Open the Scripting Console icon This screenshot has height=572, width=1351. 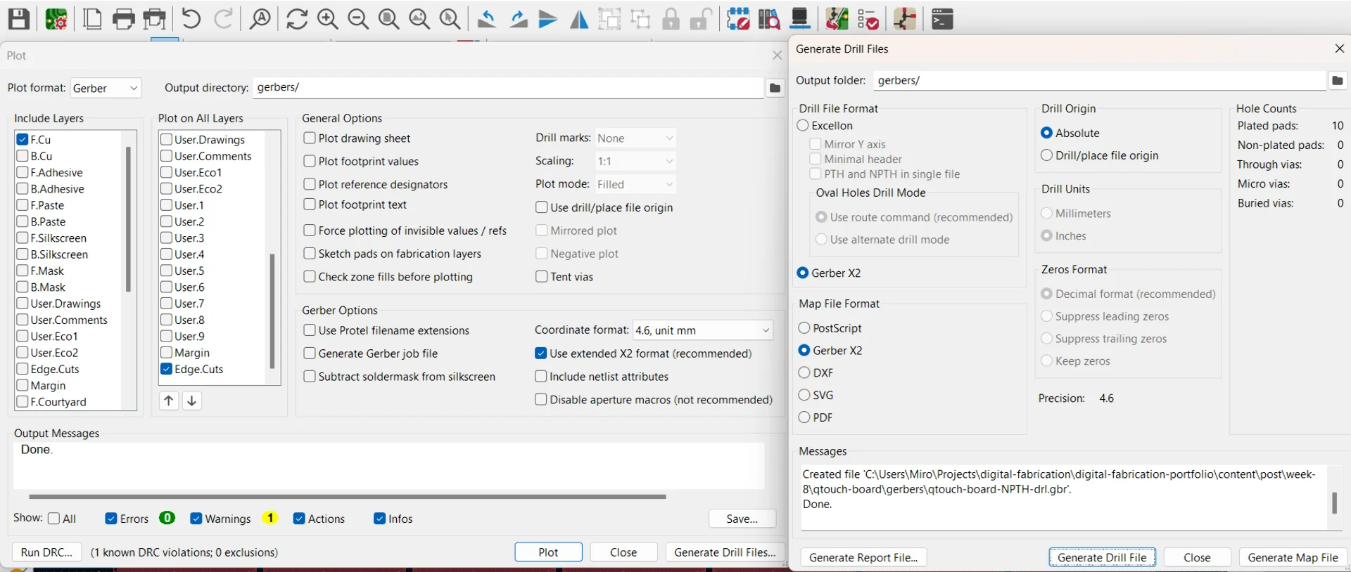click(x=942, y=19)
